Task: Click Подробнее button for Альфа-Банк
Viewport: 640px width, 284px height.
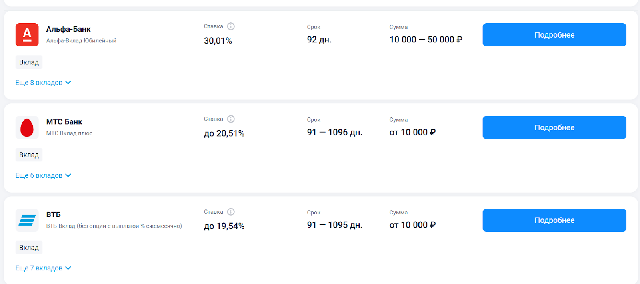Action: (554, 35)
